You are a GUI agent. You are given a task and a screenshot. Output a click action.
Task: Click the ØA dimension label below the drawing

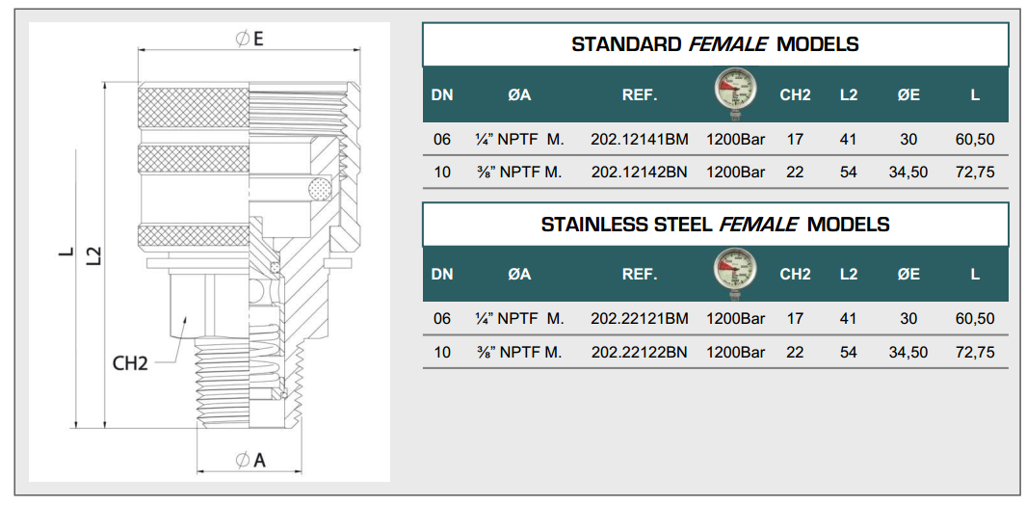tap(250, 461)
